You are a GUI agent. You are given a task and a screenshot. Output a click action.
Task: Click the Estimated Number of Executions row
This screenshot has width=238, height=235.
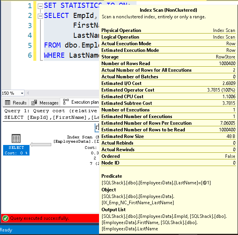point(169,117)
